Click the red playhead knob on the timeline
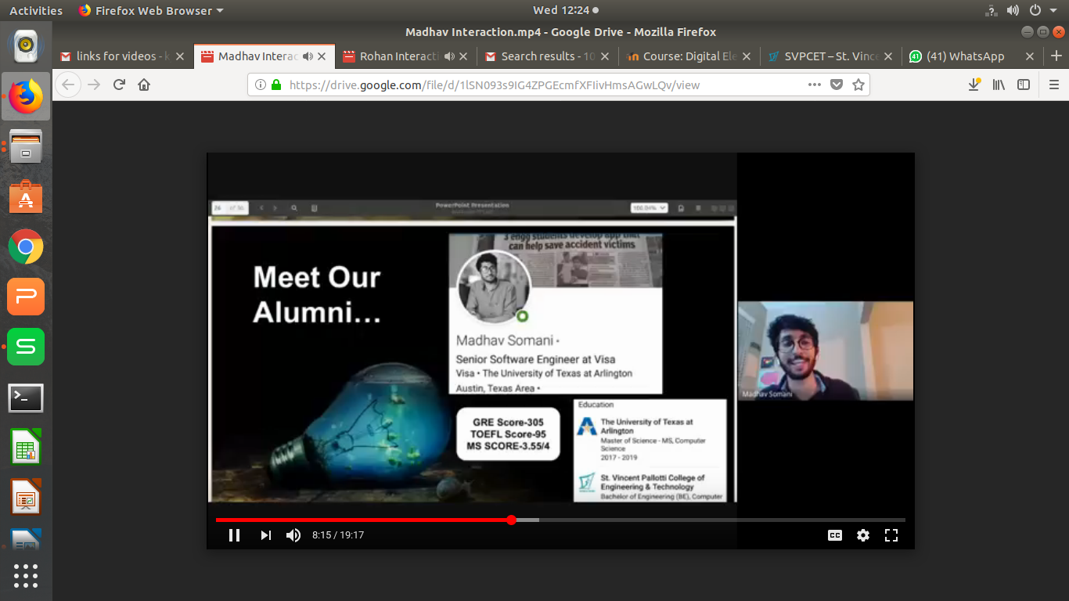This screenshot has height=601, width=1069. (x=511, y=520)
